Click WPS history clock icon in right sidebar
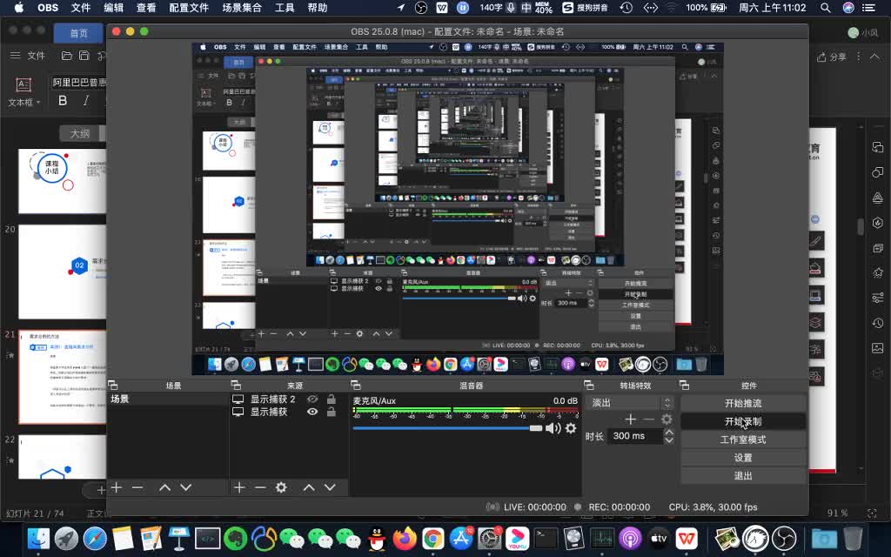The height and width of the screenshot is (557, 891). click(x=877, y=323)
